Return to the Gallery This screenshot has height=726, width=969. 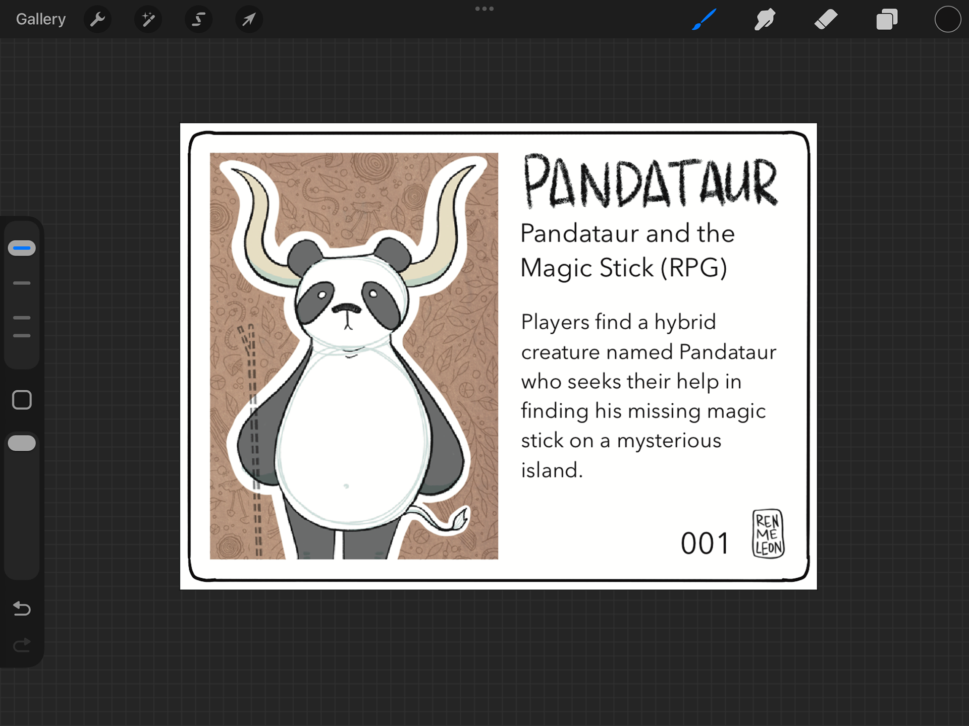click(x=41, y=19)
